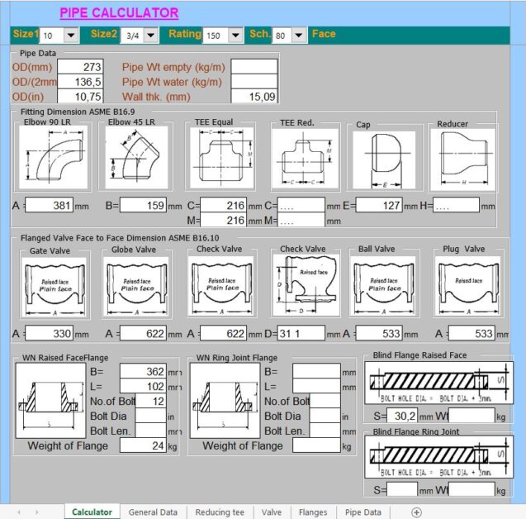Click the Elbow 90 LR diagram
This screenshot has height=519, width=526.
pyautogui.click(x=54, y=157)
